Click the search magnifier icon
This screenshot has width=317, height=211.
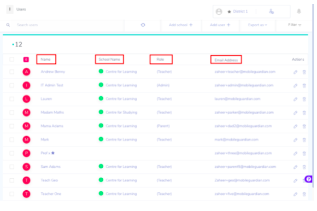8,25
